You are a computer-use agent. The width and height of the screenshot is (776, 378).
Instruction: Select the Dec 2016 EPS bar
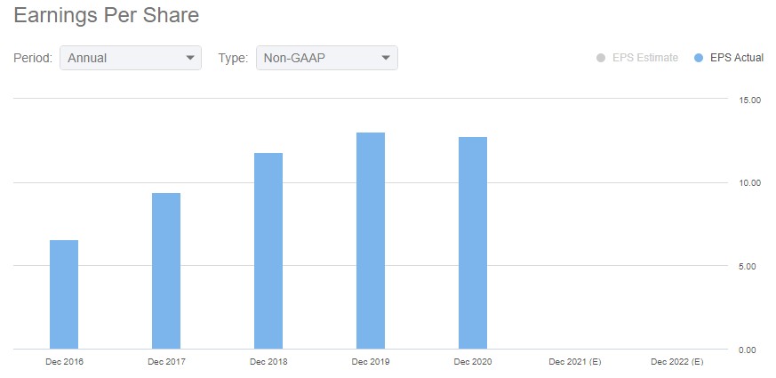[x=64, y=294]
